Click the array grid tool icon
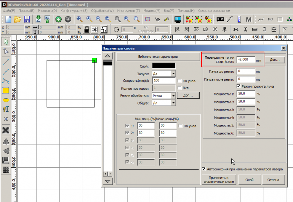293x202 pixels. pos(6,169)
